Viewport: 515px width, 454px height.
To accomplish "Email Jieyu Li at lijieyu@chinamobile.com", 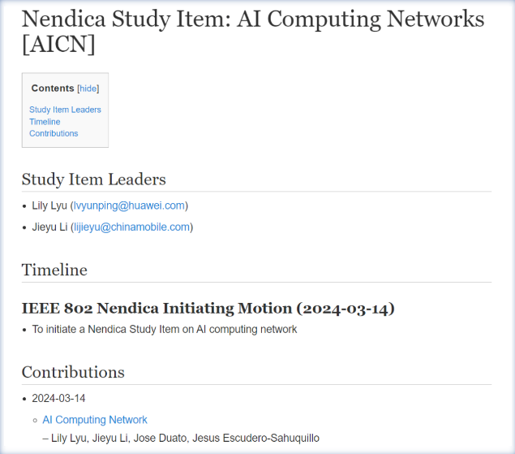I will click(x=132, y=227).
